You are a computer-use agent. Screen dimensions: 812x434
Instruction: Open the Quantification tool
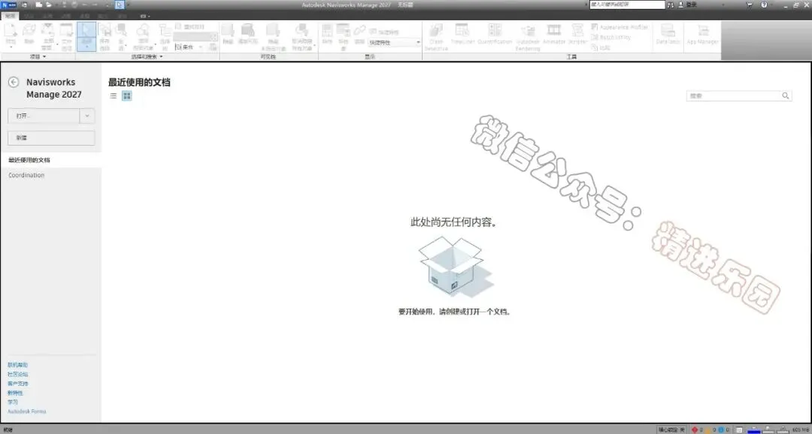(x=495, y=34)
